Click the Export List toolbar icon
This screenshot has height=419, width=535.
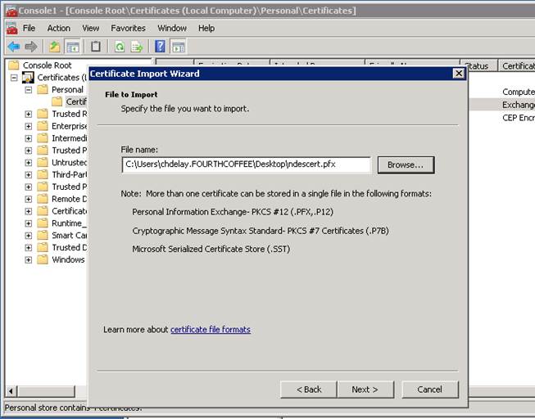[x=137, y=47]
